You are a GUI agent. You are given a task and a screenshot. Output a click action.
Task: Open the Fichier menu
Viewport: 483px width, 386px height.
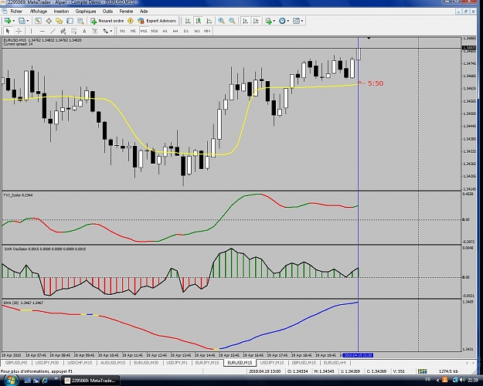click(x=16, y=12)
